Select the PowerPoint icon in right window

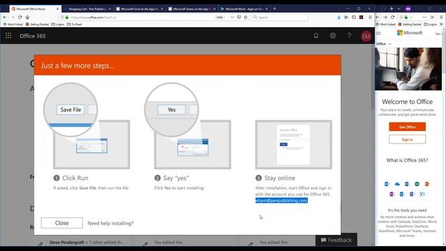[x=427, y=184]
